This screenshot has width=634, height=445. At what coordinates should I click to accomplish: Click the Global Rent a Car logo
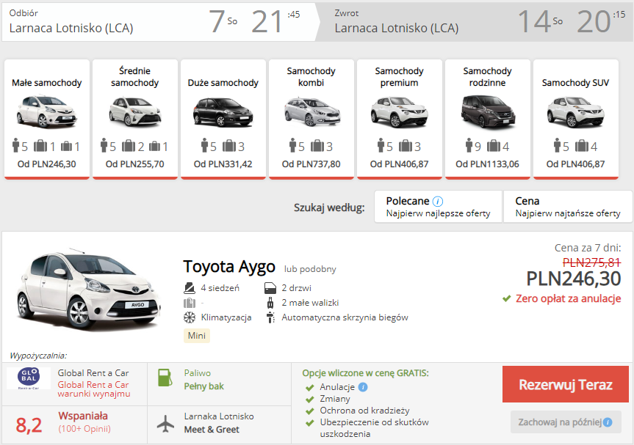[x=29, y=378]
